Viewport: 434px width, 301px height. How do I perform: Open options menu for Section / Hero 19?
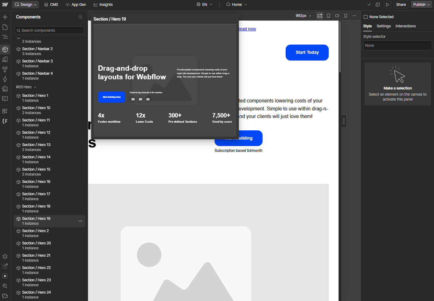pos(80,221)
